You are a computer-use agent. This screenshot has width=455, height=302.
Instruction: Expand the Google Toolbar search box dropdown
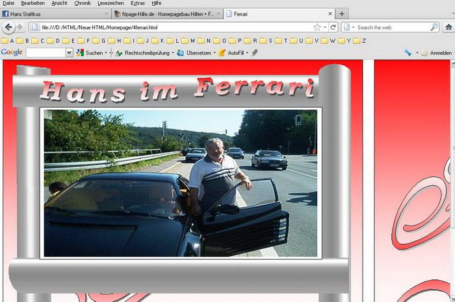click(x=69, y=52)
